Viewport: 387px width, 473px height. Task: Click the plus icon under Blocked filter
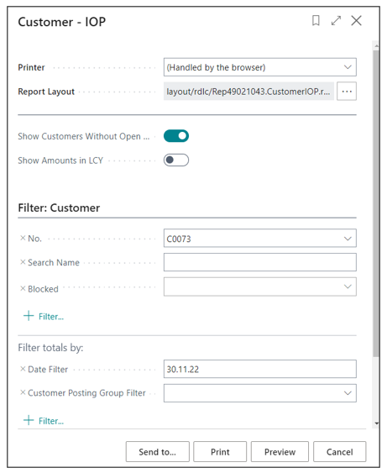tap(29, 316)
